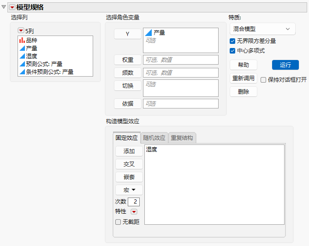309x246 pixels.
Task: Select 湿度 in the fixed effects list
Action: pyautogui.click(x=152, y=150)
